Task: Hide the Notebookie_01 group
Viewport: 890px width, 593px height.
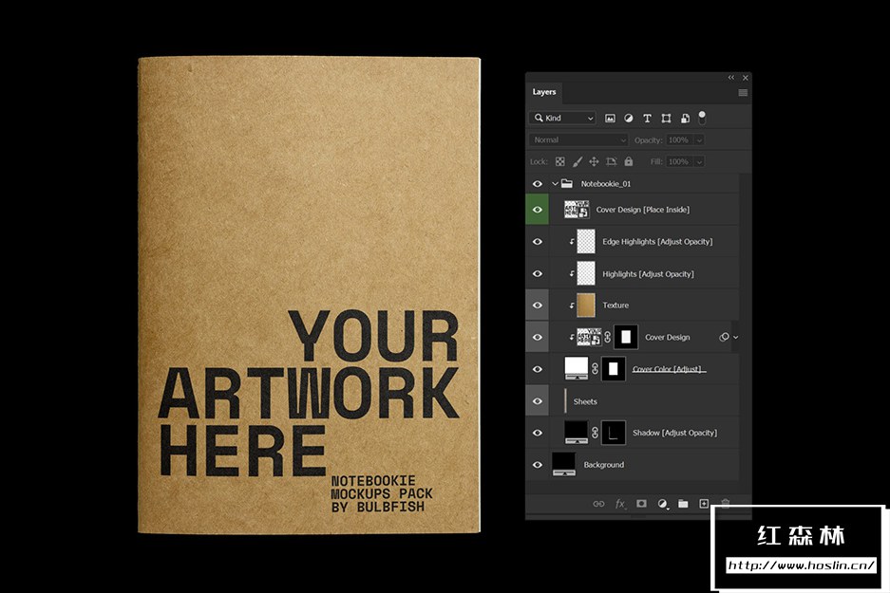Action: pos(538,184)
